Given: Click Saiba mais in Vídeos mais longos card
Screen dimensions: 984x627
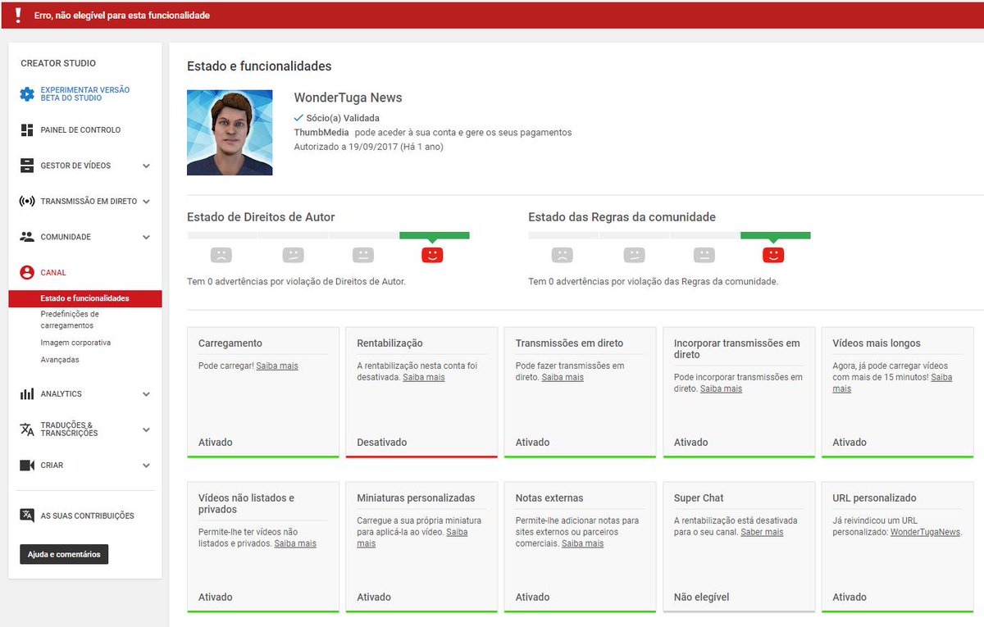Looking at the screenshot, I should (892, 383).
